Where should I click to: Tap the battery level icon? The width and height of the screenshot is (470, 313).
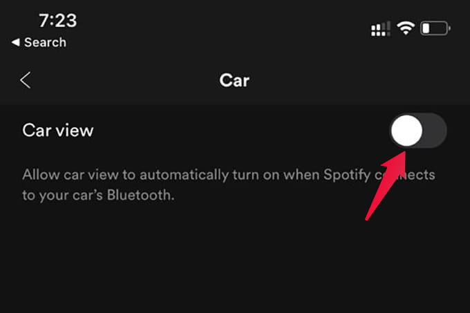(435, 28)
